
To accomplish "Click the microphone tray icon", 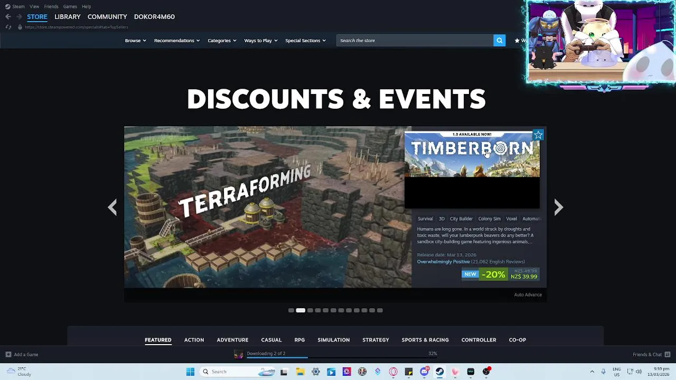I will point(603,372).
